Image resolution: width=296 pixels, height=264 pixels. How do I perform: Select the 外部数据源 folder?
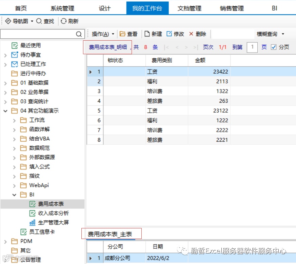(42, 157)
